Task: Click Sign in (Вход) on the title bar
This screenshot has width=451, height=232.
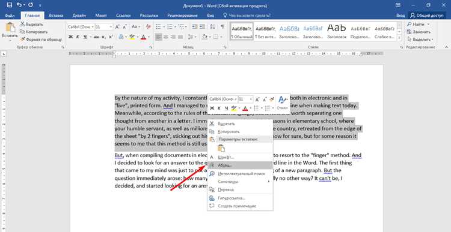Action: point(400,15)
